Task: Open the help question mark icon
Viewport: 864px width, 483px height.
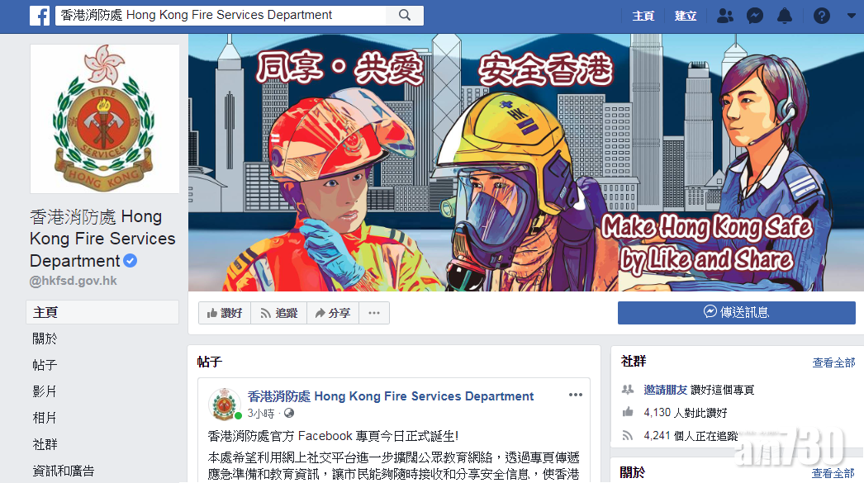Action: (821, 16)
